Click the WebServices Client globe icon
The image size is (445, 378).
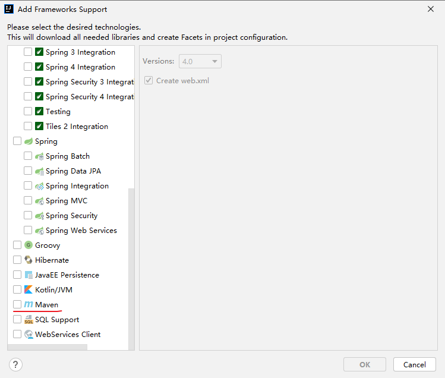[x=29, y=334]
